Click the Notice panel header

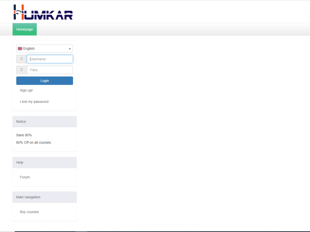coord(44,122)
